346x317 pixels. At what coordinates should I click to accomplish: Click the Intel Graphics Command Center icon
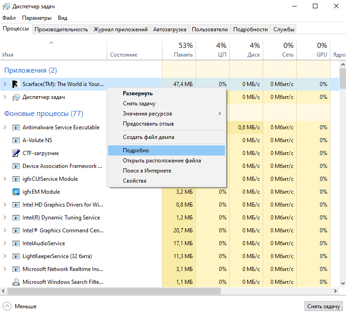pyautogui.click(x=16, y=231)
